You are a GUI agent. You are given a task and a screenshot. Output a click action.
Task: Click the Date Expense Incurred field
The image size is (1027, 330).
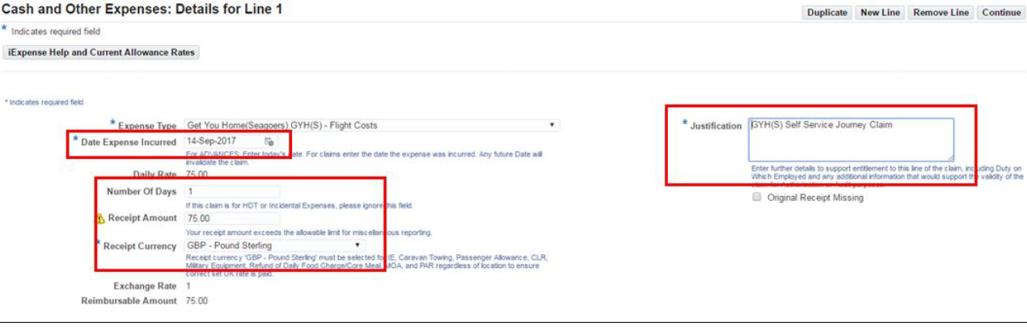click(222, 141)
